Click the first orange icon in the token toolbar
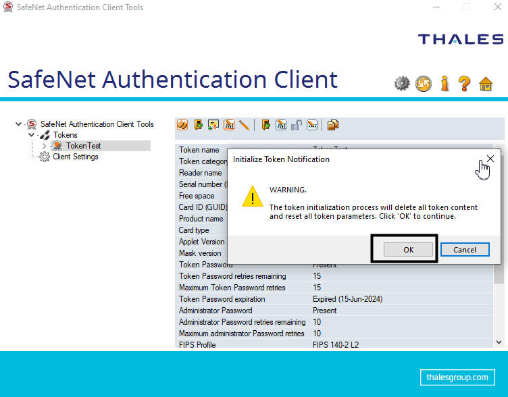This screenshot has width=508, height=397. 182,125
